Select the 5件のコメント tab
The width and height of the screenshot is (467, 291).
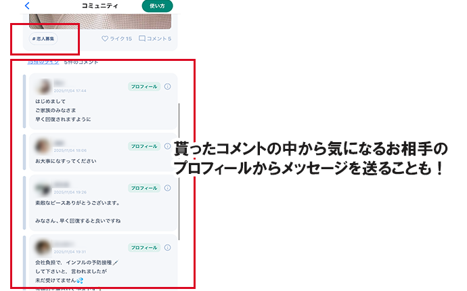[x=81, y=62]
